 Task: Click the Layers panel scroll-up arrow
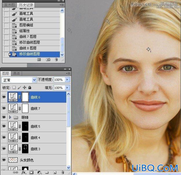68,94
